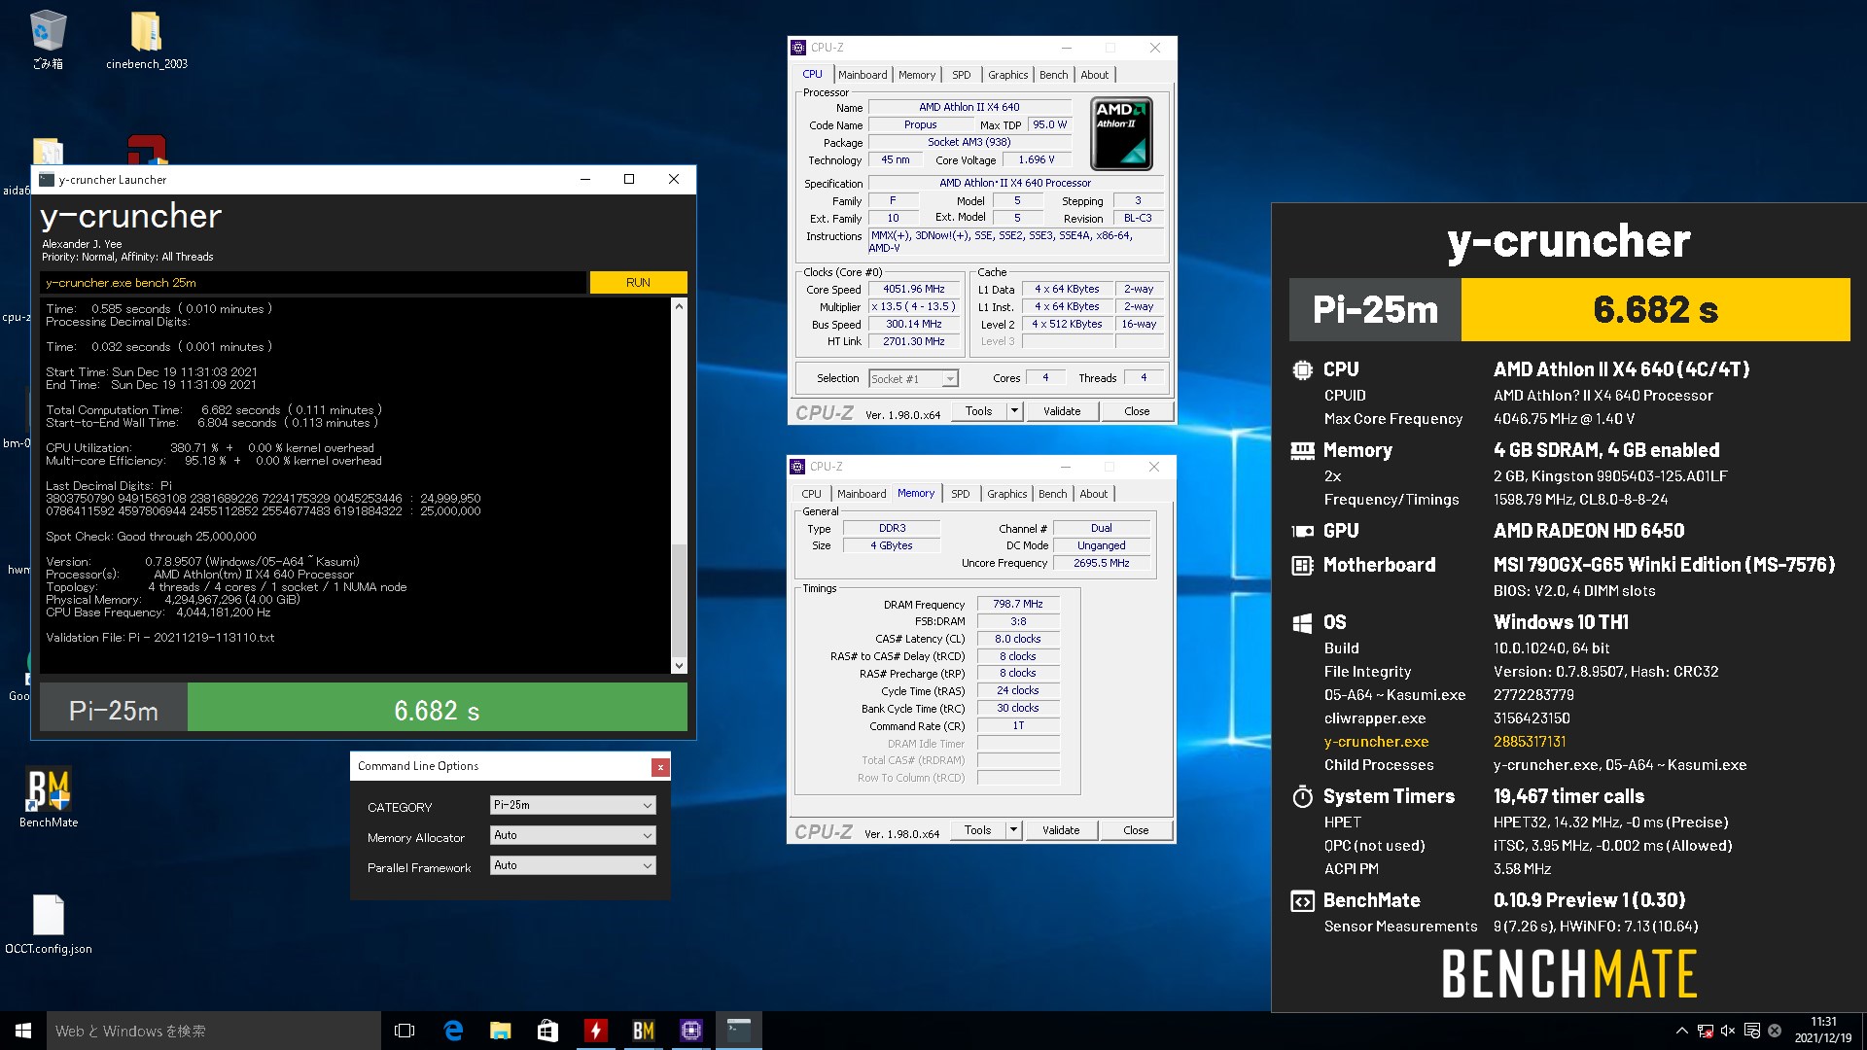
Task: Click the y-cruncher.exe hash 2885317131
Action: tap(1530, 742)
